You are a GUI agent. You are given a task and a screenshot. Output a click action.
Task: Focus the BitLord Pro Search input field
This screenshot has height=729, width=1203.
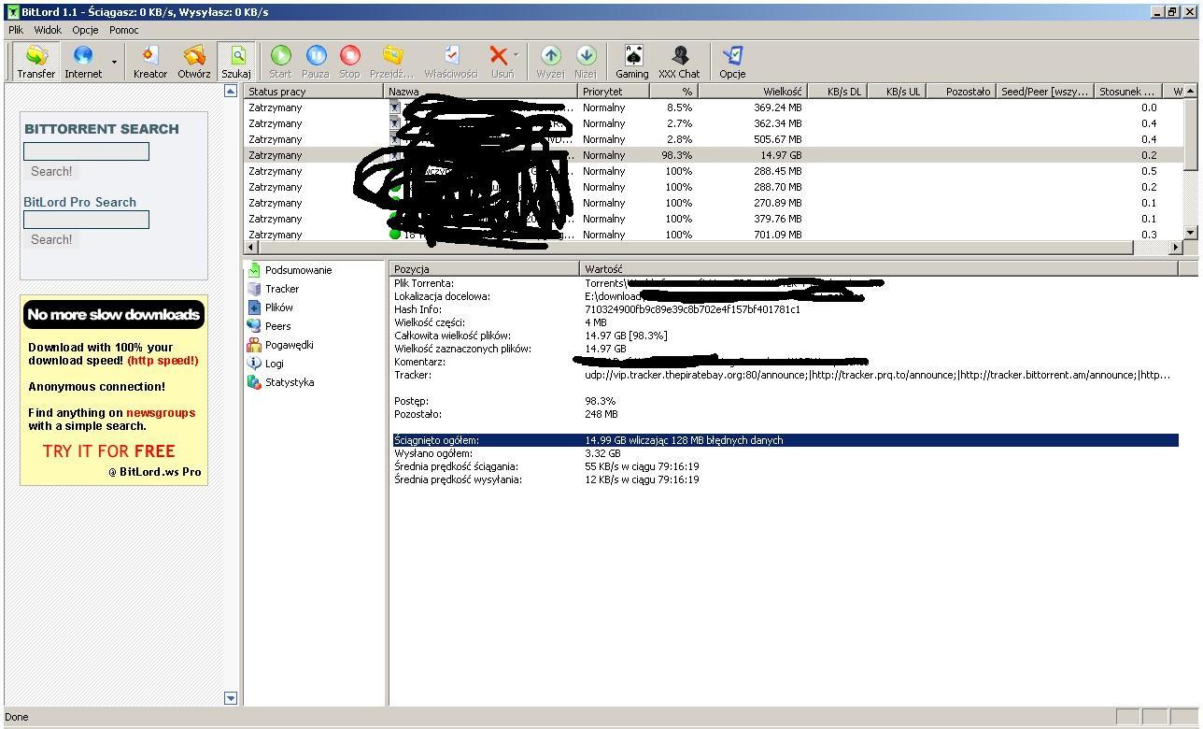tap(86, 220)
